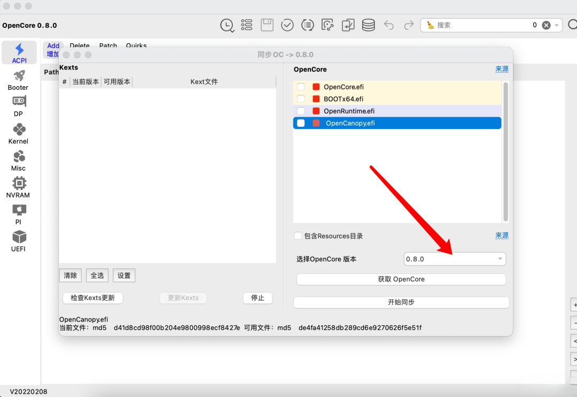Click the 获取 OpenCore button
577x397 pixels.
(401, 279)
